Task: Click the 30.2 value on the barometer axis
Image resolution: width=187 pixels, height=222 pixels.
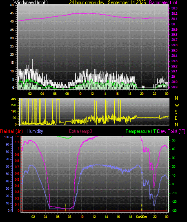Action: (174, 13)
